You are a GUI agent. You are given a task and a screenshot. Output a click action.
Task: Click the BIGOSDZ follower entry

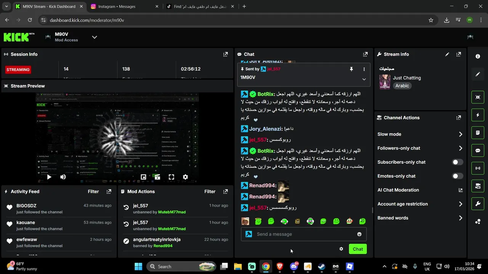[59, 209]
